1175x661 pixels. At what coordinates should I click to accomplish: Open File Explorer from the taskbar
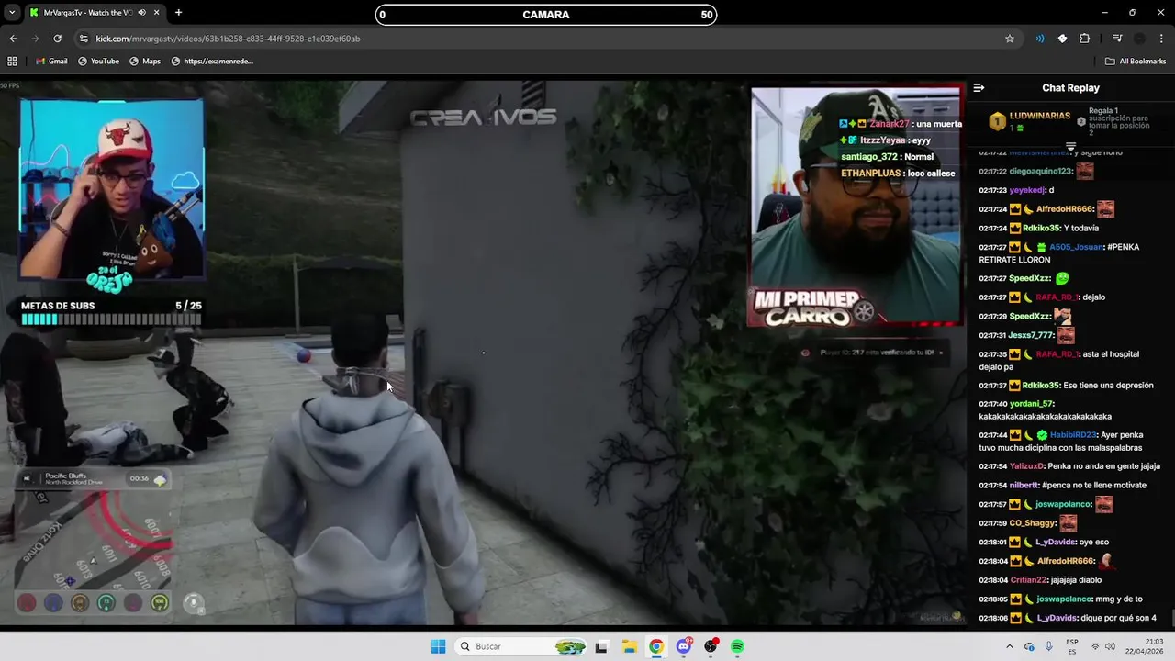(629, 646)
